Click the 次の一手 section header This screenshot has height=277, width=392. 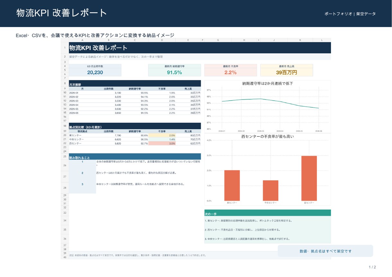268,213
